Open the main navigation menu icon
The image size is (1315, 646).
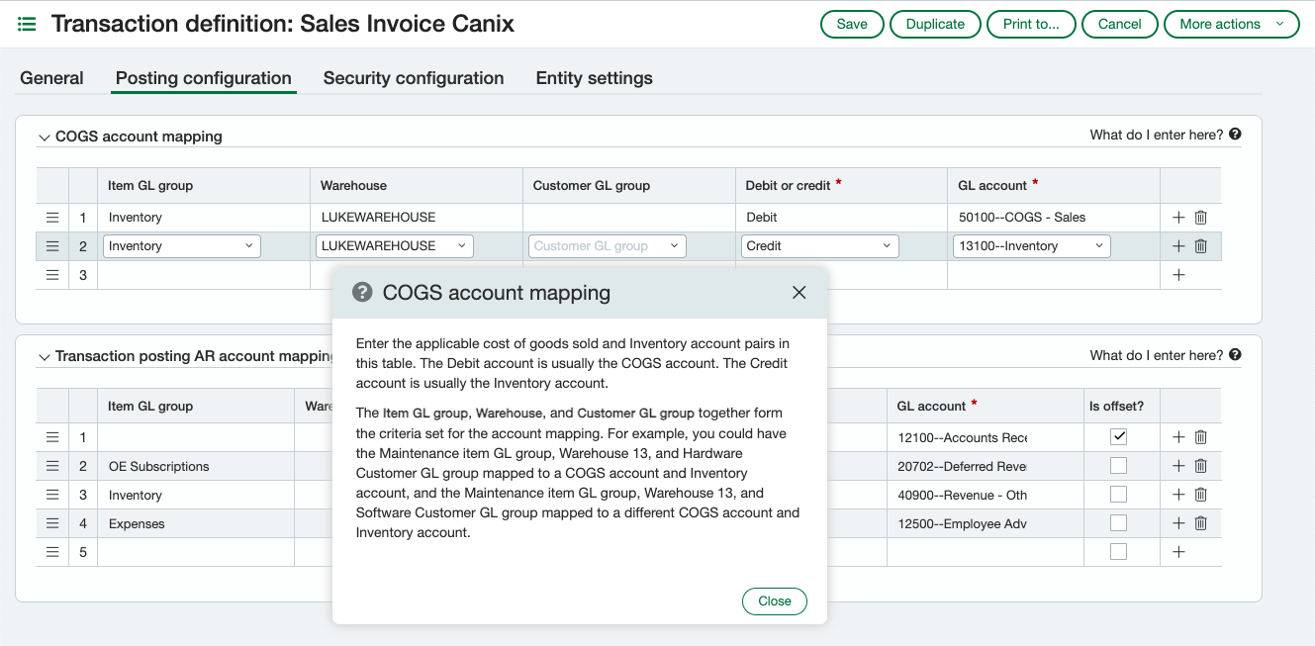click(27, 24)
